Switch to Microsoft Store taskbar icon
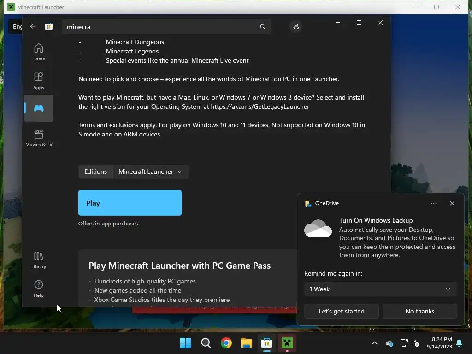The image size is (472, 354). tap(266, 343)
